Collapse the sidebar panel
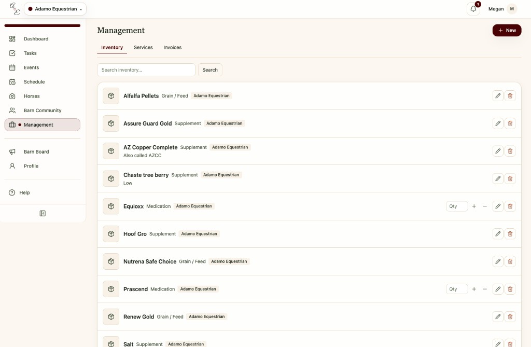The height and width of the screenshot is (347, 531). point(43,213)
